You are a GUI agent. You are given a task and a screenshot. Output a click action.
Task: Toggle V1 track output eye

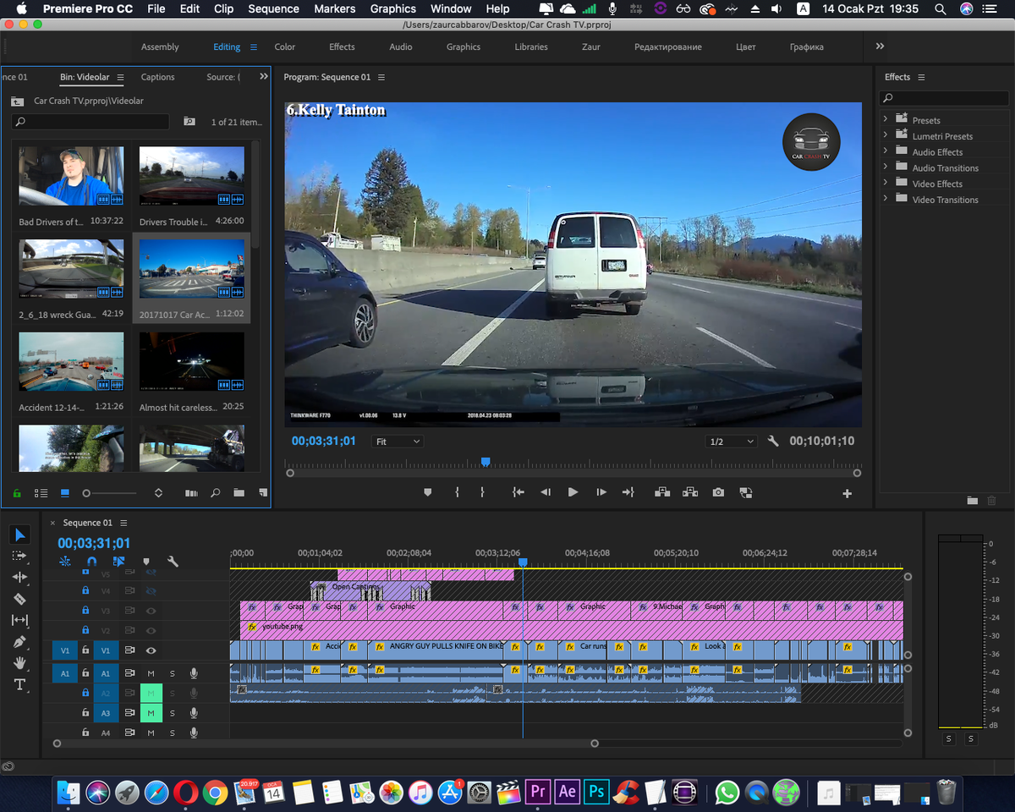[151, 650]
